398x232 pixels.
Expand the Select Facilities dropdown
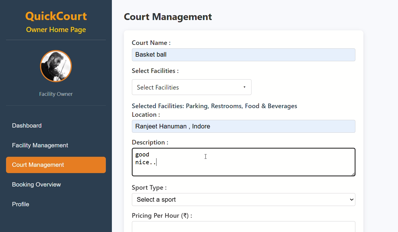191,87
